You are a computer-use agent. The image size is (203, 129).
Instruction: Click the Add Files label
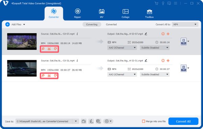pyautogui.click(x=16, y=24)
